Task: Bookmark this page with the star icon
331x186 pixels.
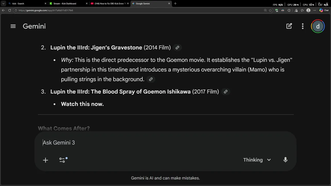Action: (270, 10)
